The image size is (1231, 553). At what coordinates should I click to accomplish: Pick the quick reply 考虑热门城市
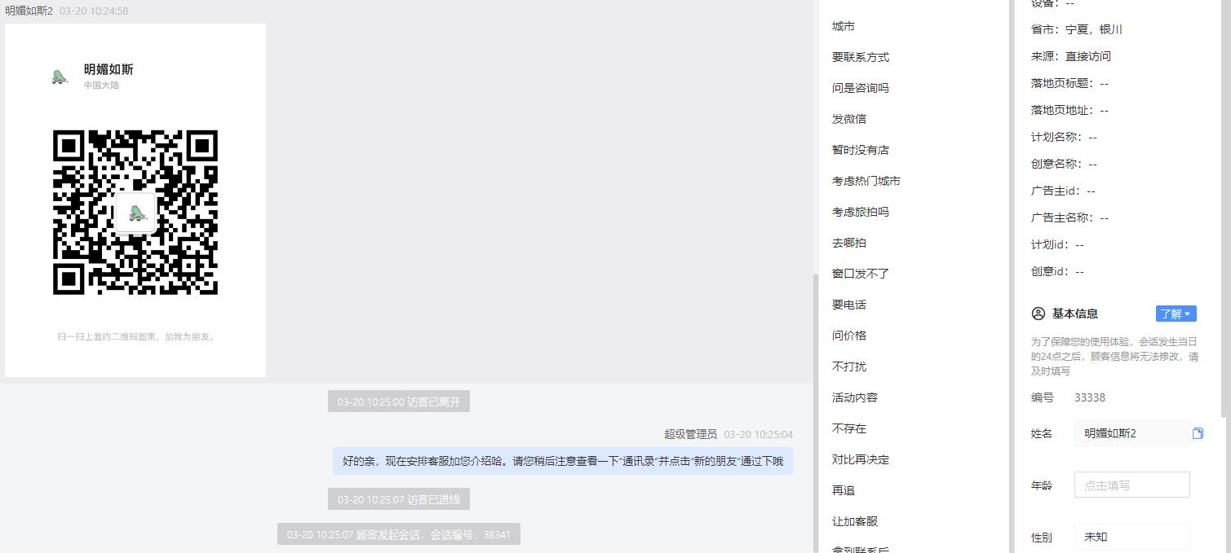(x=866, y=181)
